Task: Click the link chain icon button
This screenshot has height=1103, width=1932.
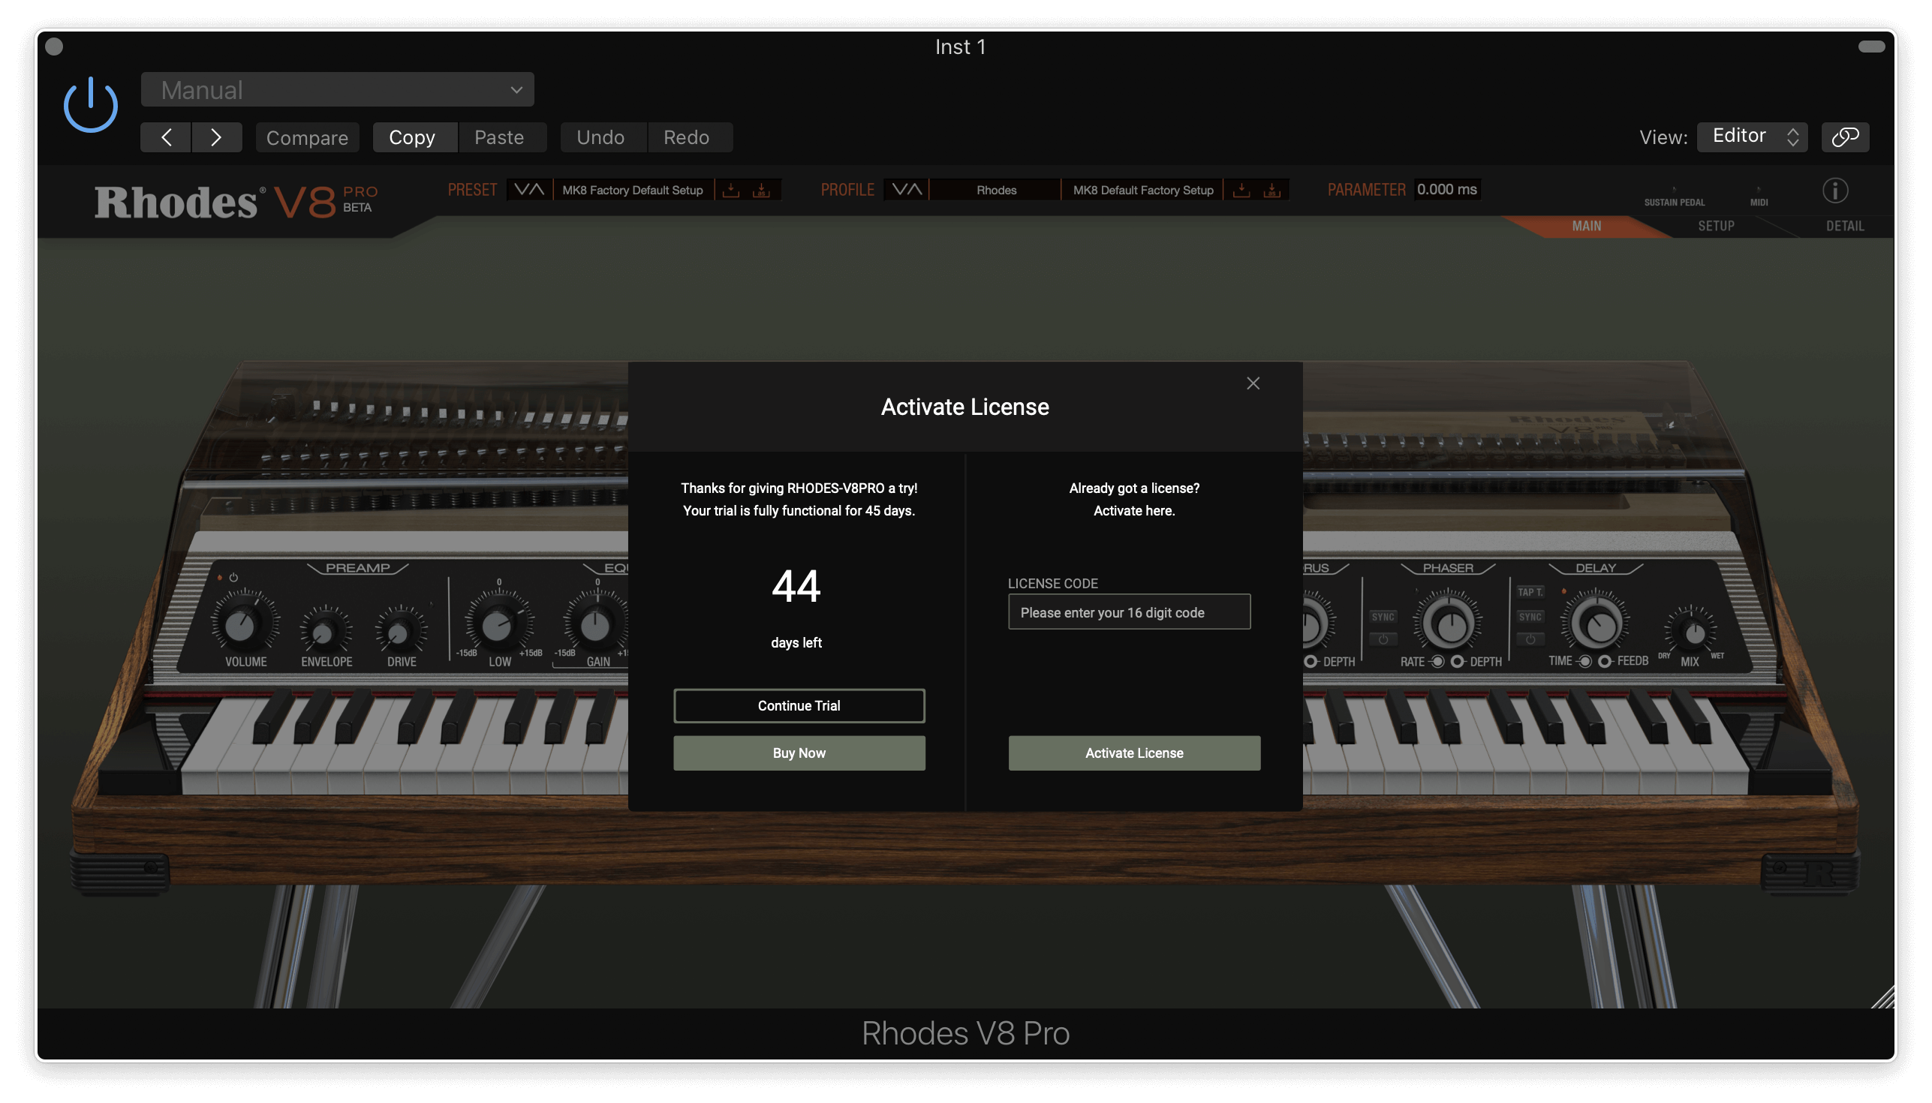Action: pos(1845,137)
